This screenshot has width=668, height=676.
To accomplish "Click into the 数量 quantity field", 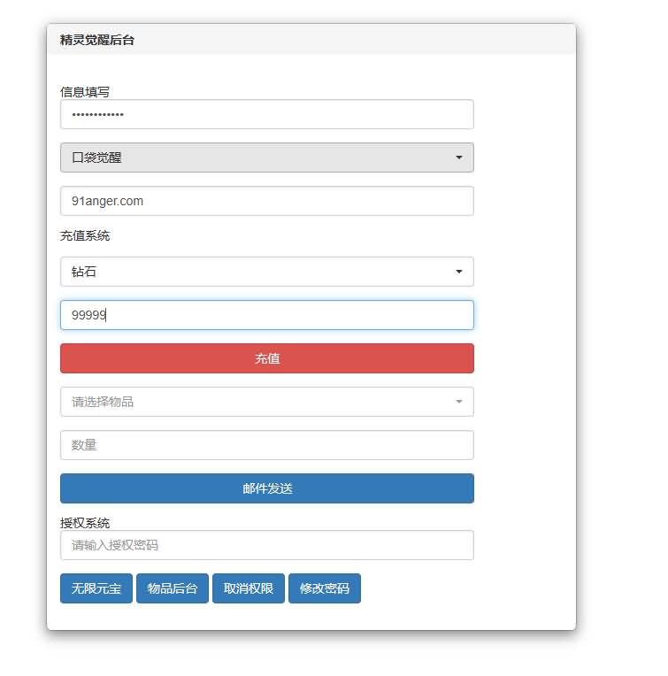I will tap(266, 445).
